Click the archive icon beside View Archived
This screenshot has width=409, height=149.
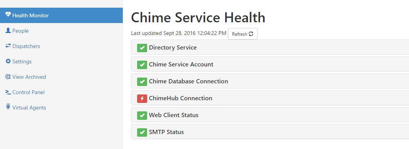point(8,76)
